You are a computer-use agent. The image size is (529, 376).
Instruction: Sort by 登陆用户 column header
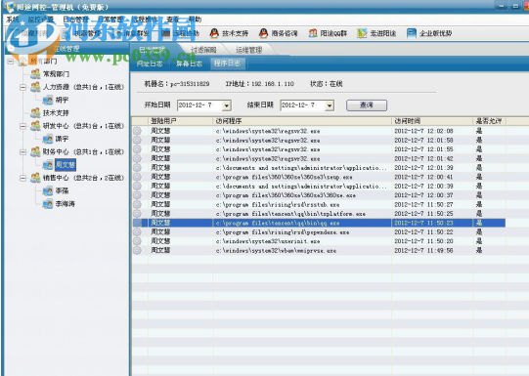(x=180, y=121)
